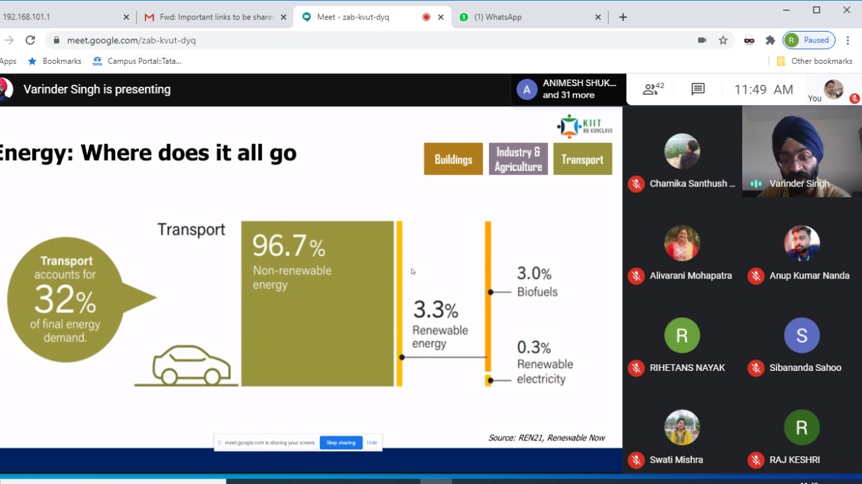This screenshot has height=484, width=862.
Task: Open the Other bookmarks folder
Action: [814, 61]
